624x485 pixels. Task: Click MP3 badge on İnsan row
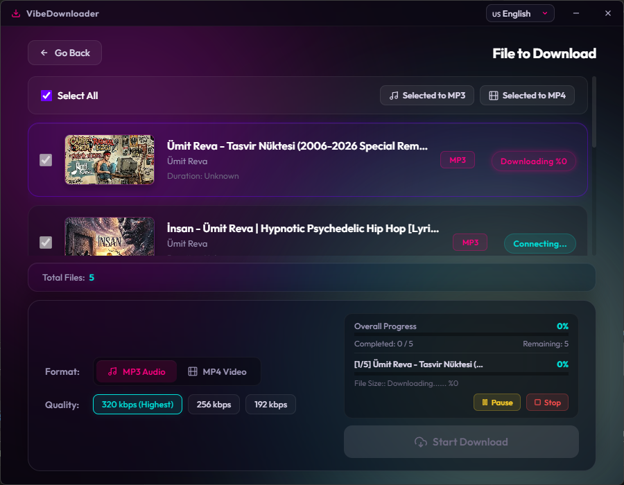[x=470, y=242]
